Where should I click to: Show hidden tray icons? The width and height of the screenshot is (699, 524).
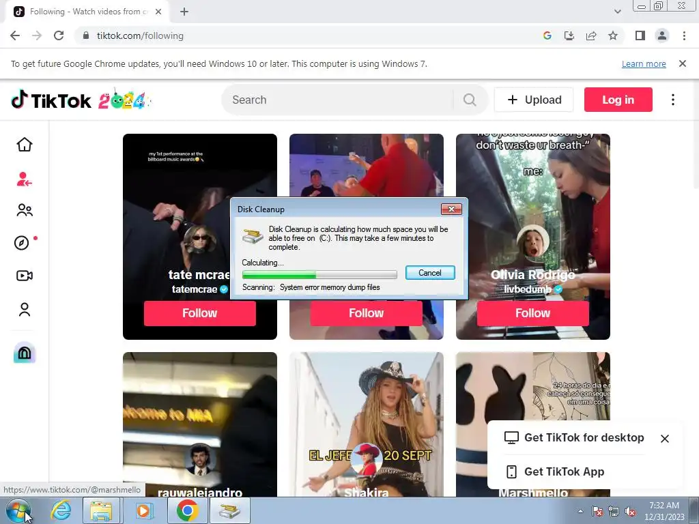pos(580,511)
